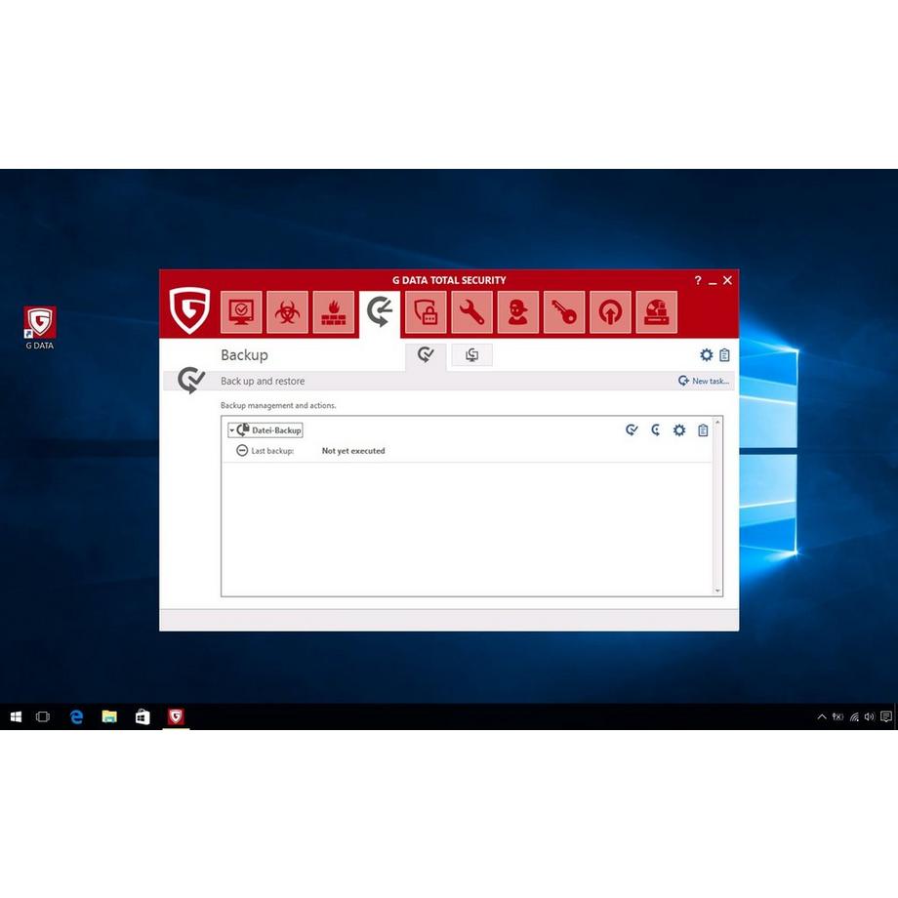Image resolution: width=898 pixels, height=898 pixels.
Task: Switch to the second Backup sub-tab
Action: 471,355
